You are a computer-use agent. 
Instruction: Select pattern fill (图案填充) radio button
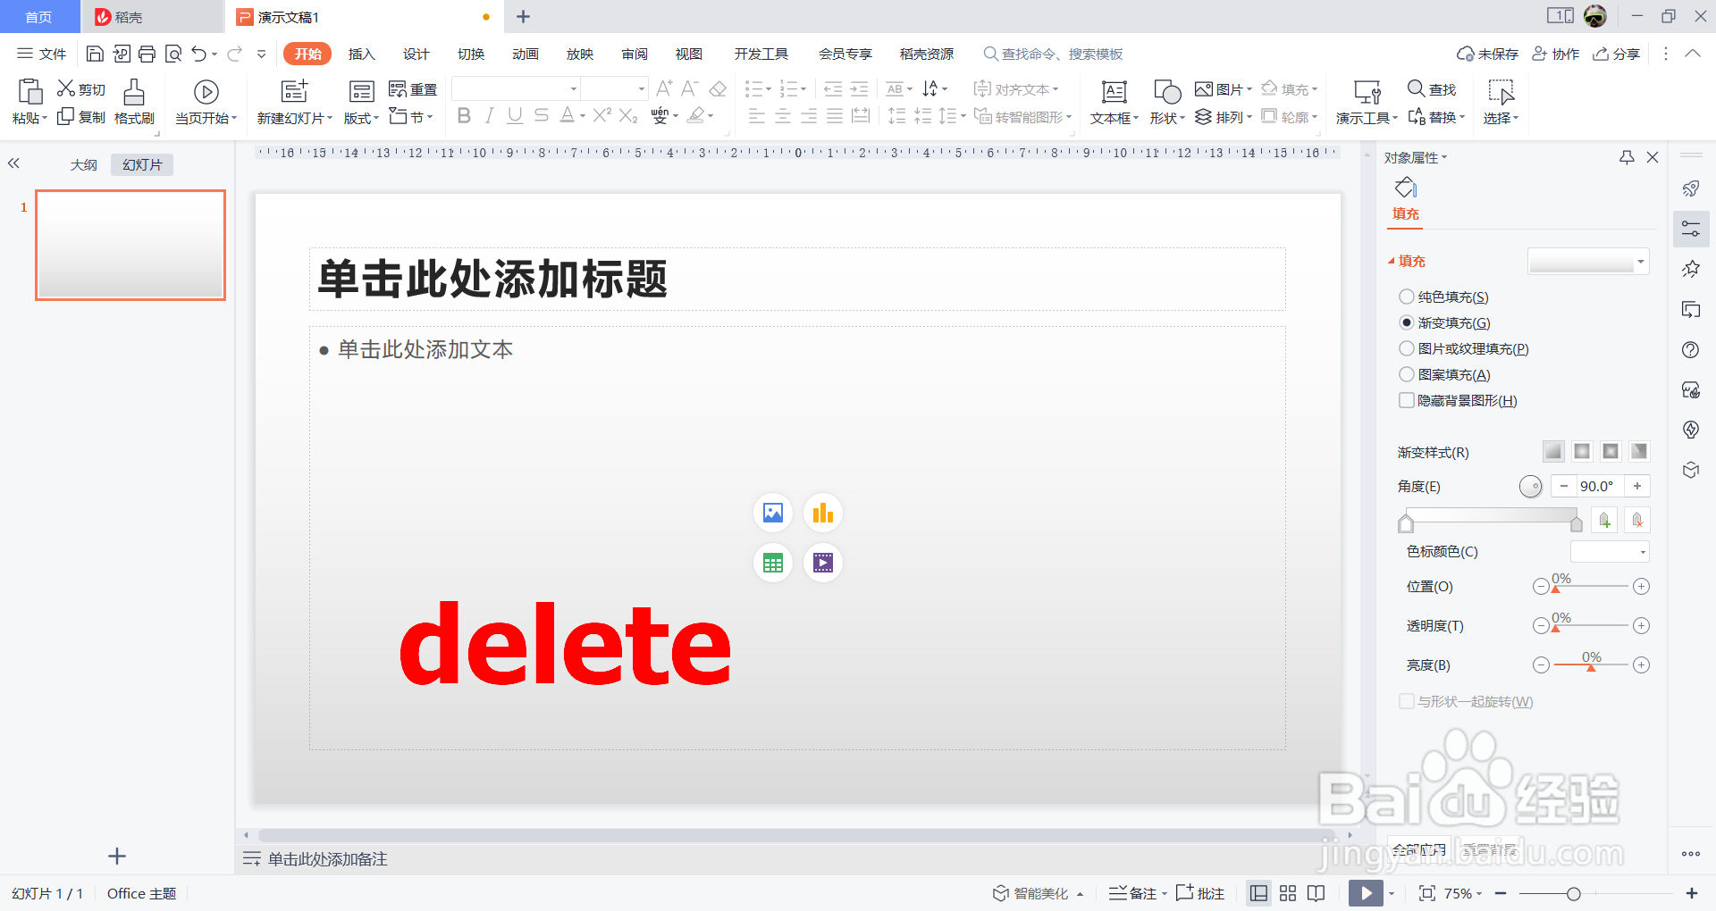(x=1407, y=374)
